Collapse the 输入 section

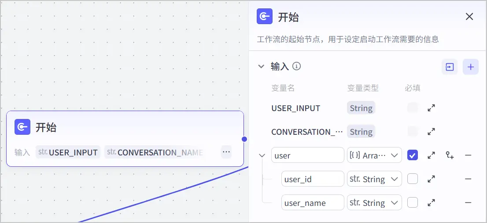[x=262, y=66]
